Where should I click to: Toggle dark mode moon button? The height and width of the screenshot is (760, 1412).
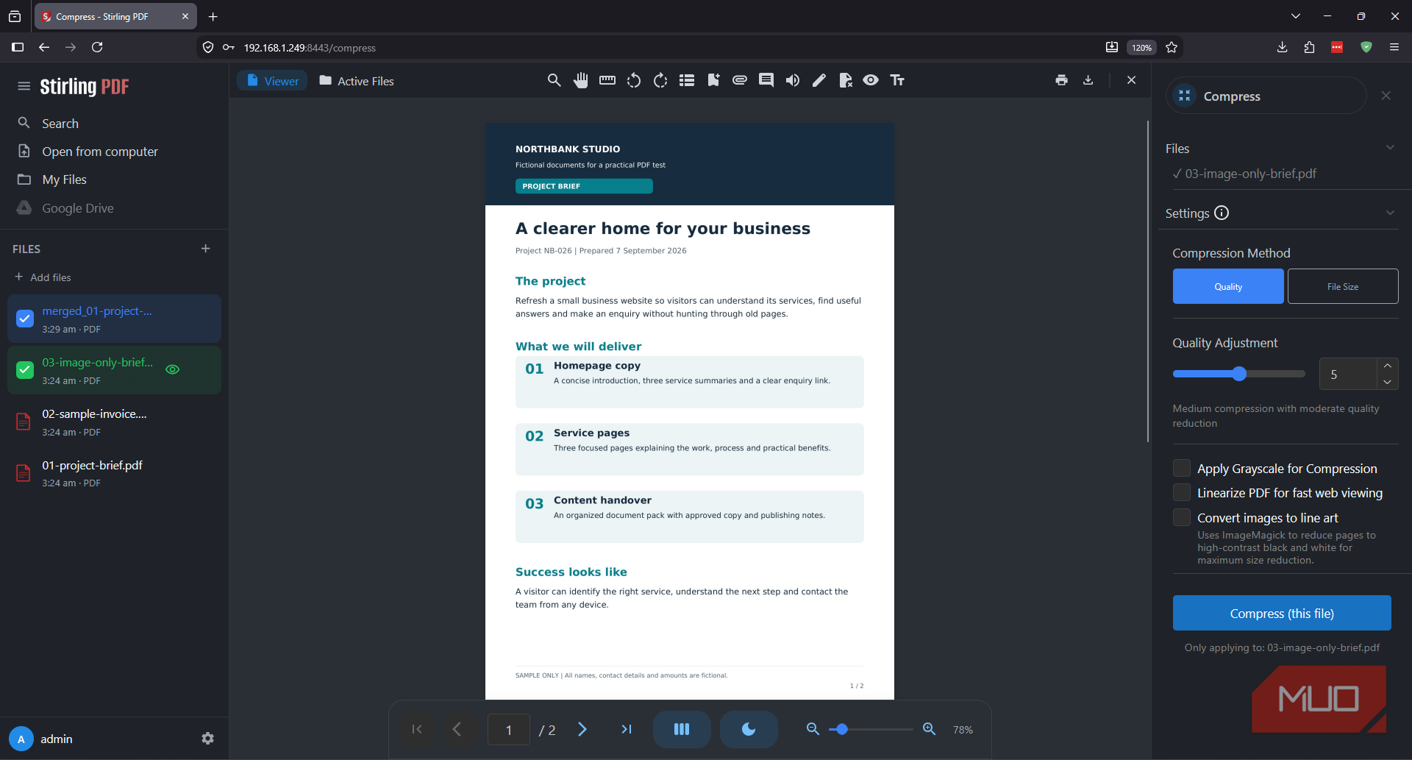click(x=749, y=729)
